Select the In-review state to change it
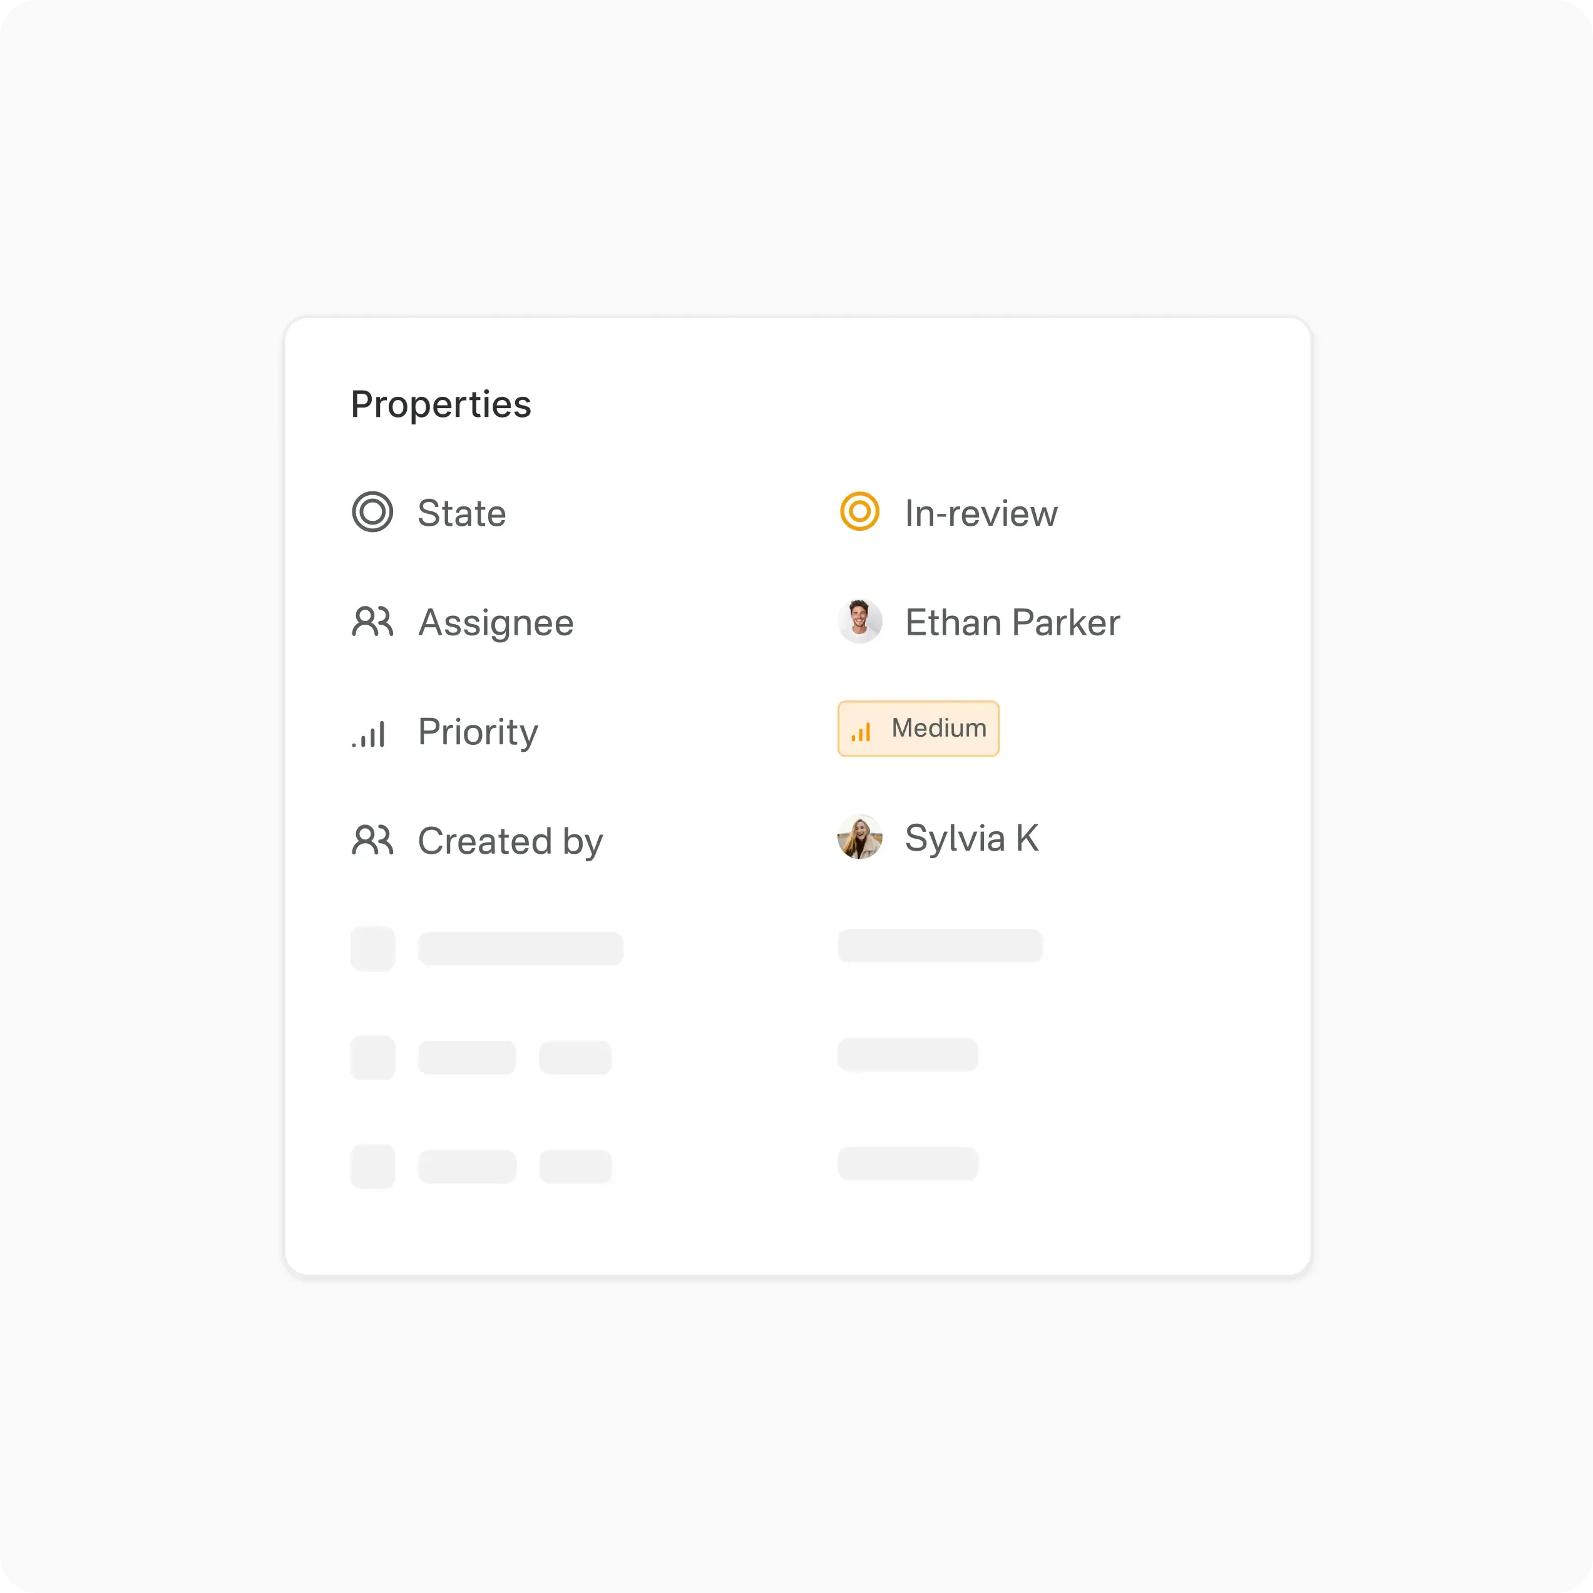 coord(980,512)
